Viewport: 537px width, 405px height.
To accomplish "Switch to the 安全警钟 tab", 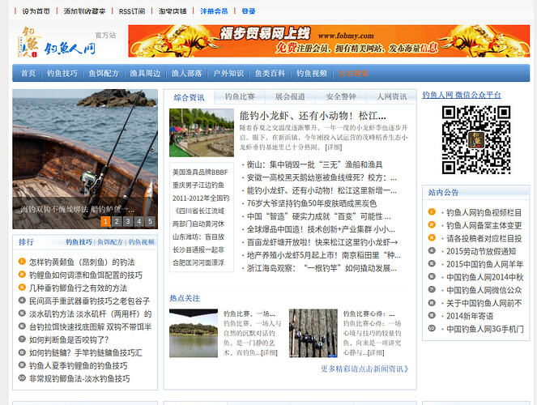I will point(341,97).
